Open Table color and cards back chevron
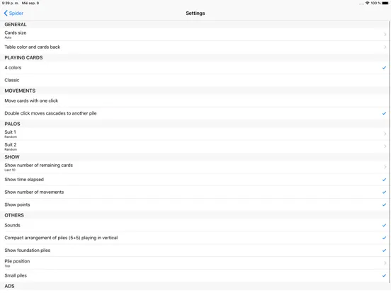391x293 pixels. 385,47
